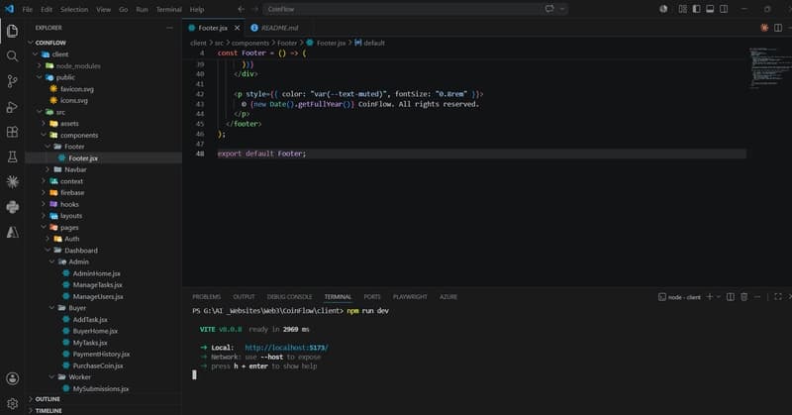Screen dimensions: 792x415
Task: Click the Explorer more actions ellipsis
Action: pyautogui.click(x=169, y=28)
